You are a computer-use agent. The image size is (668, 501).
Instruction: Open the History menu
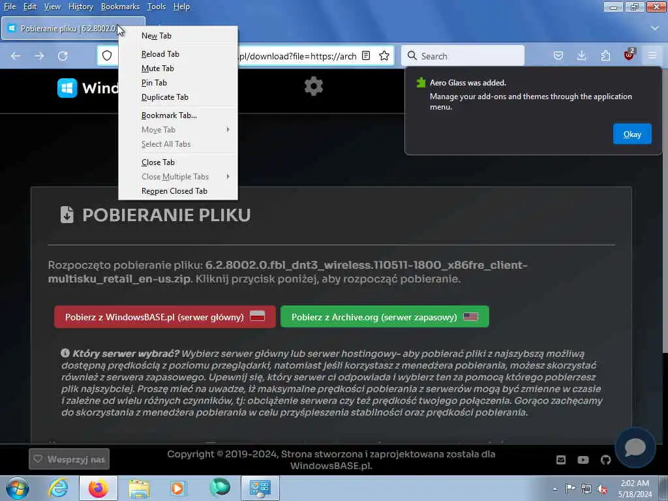point(80,7)
